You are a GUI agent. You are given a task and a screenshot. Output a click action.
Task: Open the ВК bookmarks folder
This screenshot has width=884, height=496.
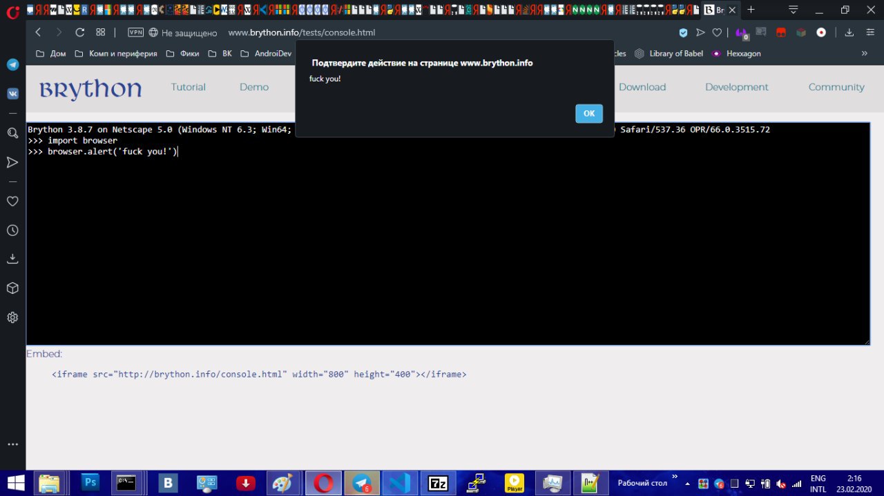(220, 53)
